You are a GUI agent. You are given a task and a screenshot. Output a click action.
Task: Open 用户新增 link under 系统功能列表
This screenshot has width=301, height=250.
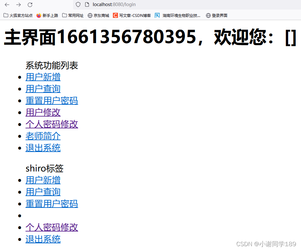43,77
